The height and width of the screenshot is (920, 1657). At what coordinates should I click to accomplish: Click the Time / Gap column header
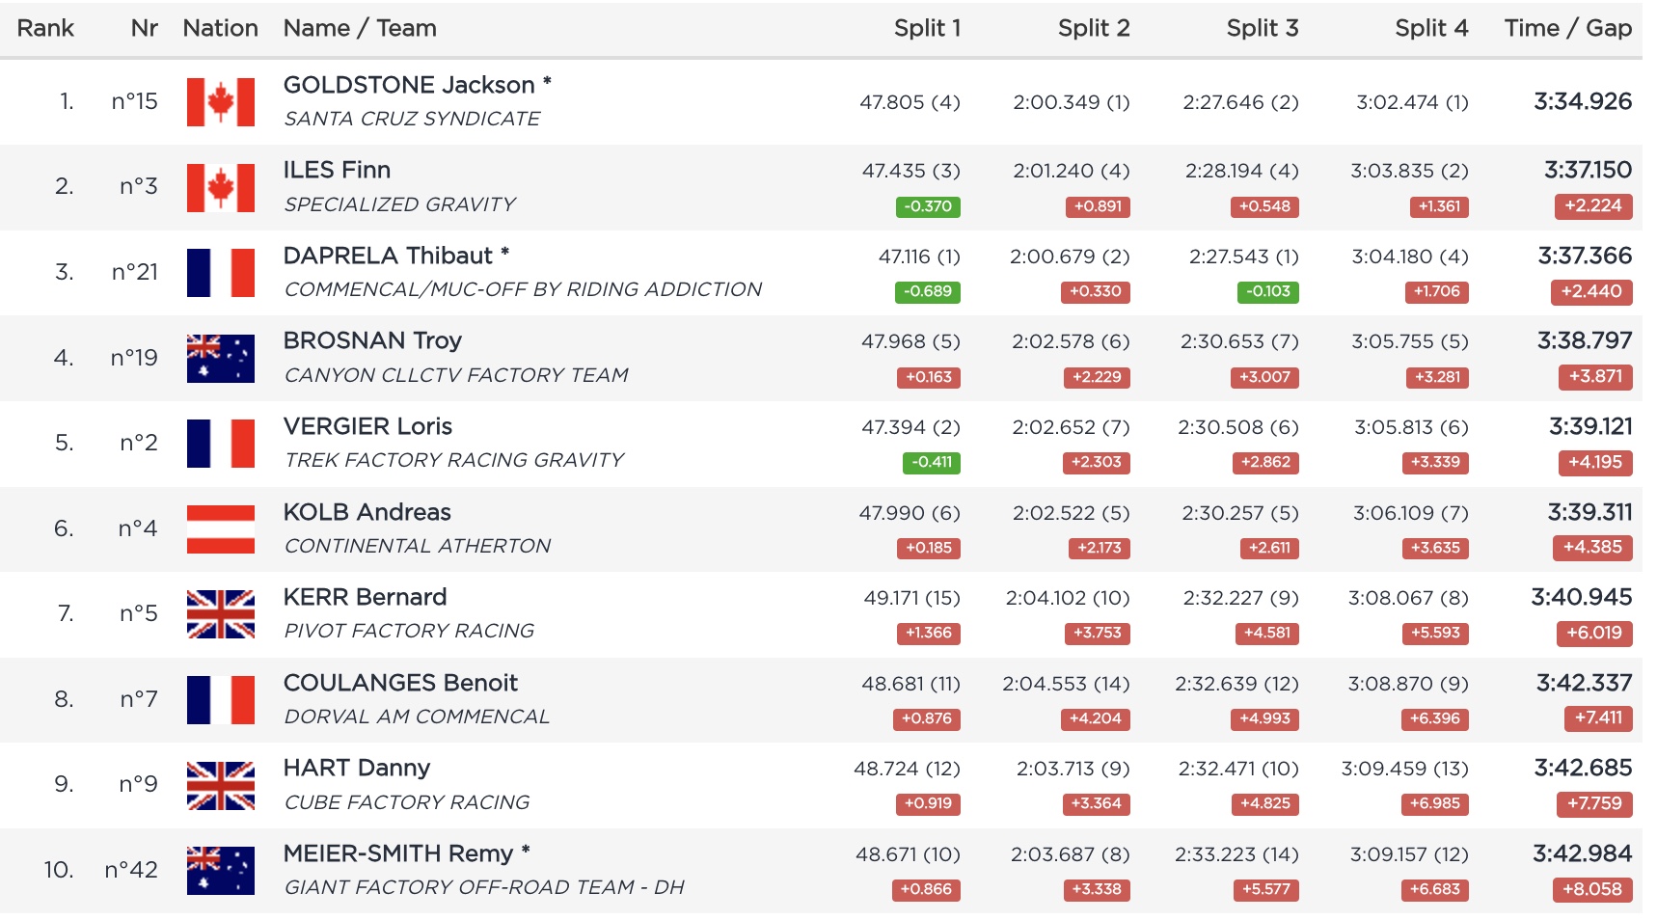click(x=1567, y=28)
